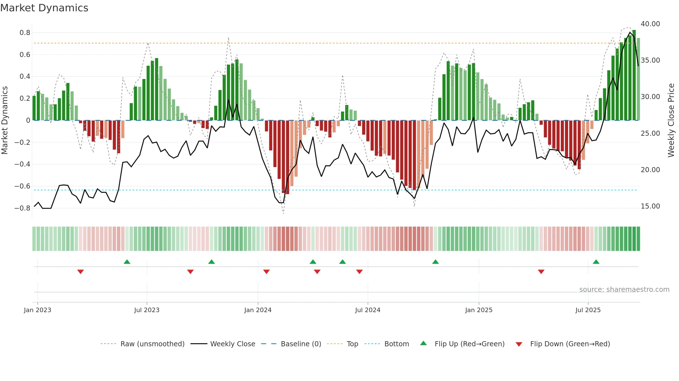Click Flip Up triangle marker before Jul 2023
Image resolution: width=679 pixels, height=381 pixels.
click(127, 262)
